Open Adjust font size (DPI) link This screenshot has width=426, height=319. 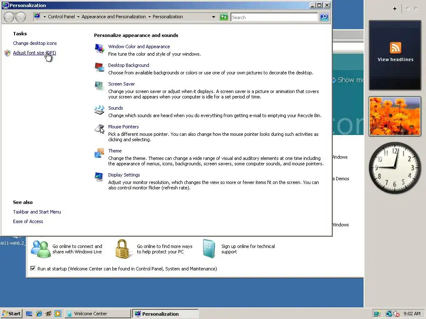pyautogui.click(x=35, y=53)
